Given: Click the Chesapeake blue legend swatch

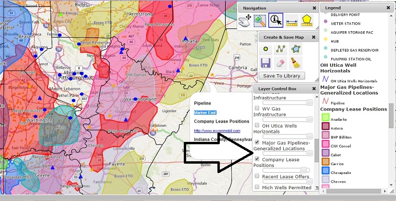Looking at the screenshot, I should coord(325,170).
